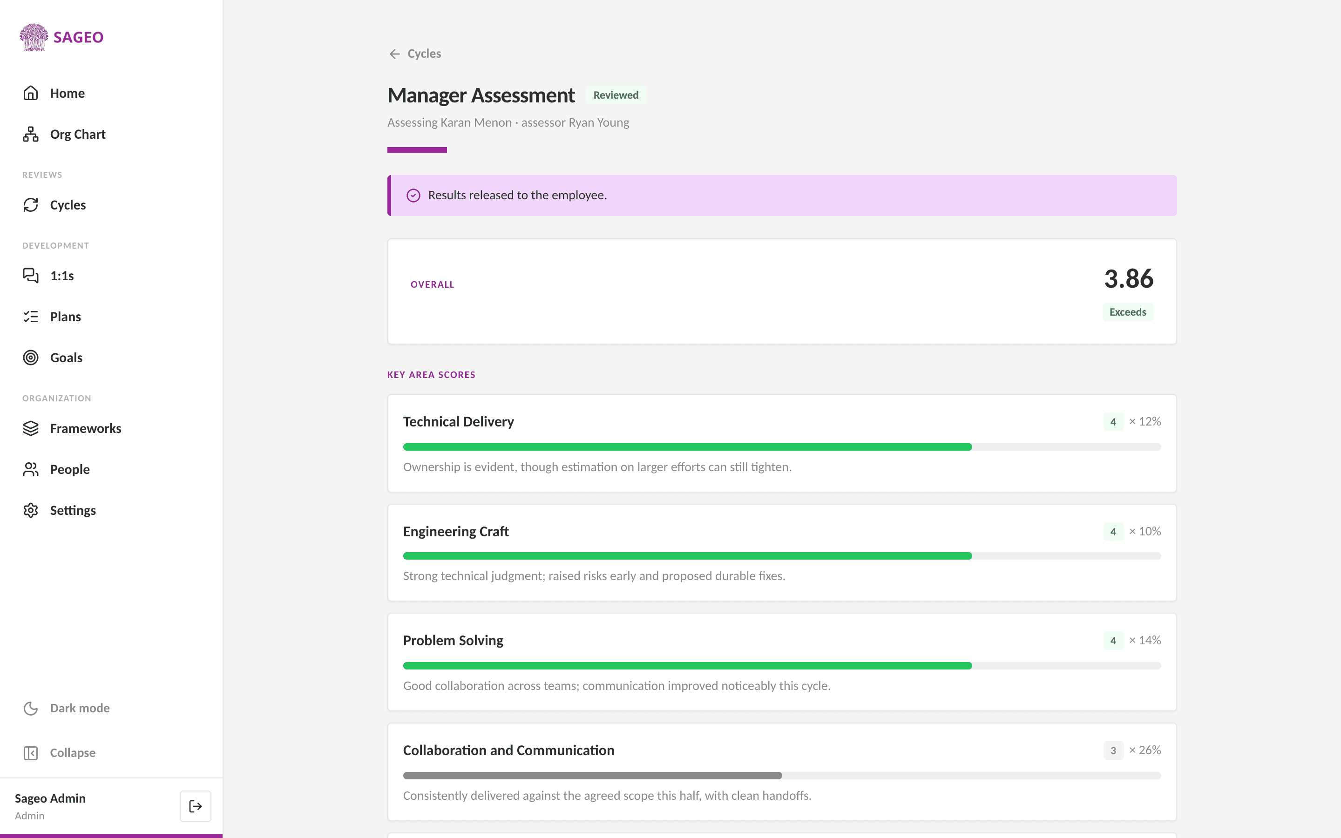Click 'Results released to the employee.' text
The image size is (1341, 838).
pyautogui.click(x=518, y=195)
